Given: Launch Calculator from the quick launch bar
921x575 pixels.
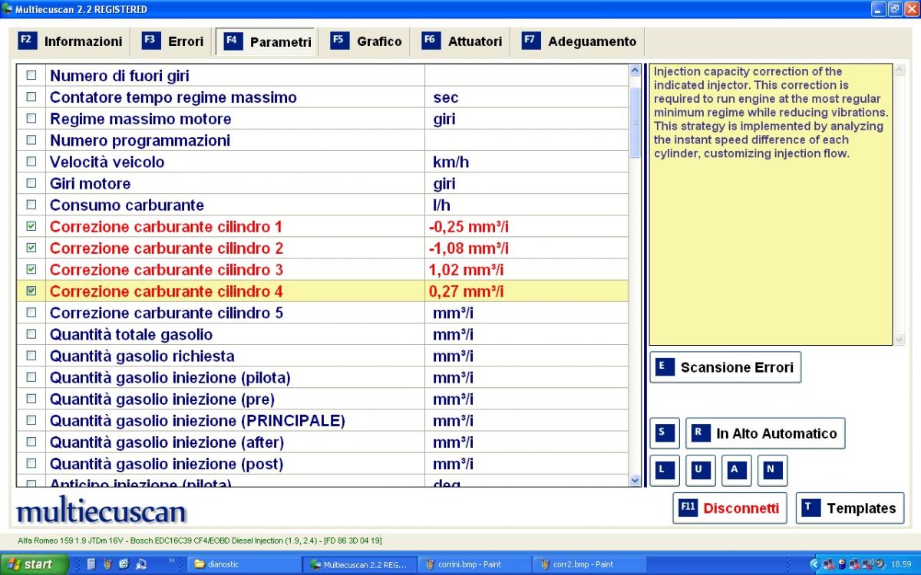Looking at the screenshot, I should 91,564.
